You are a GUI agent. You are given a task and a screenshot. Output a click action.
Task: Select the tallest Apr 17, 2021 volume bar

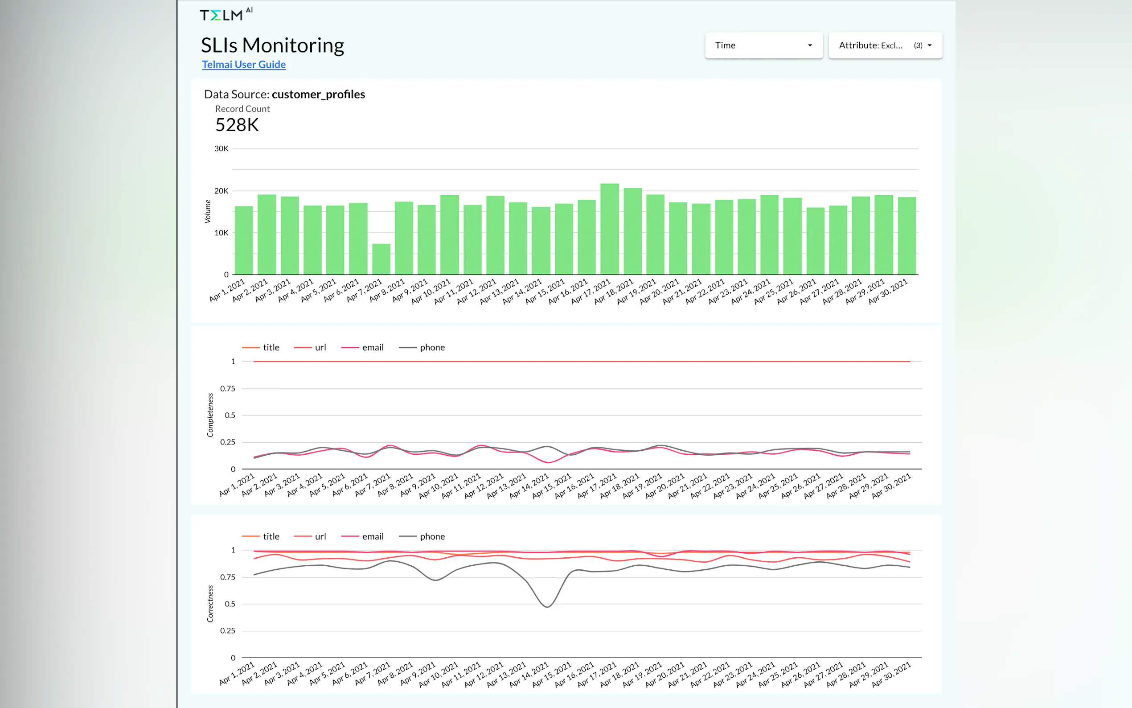pyautogui.click(x=609, y=230)
